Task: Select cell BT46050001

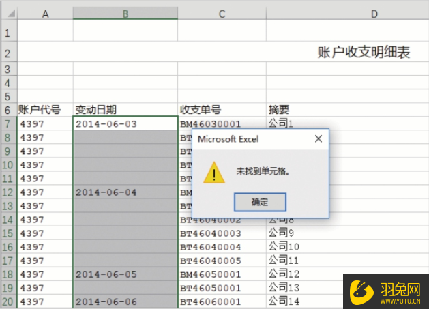Action: point(222,288)
